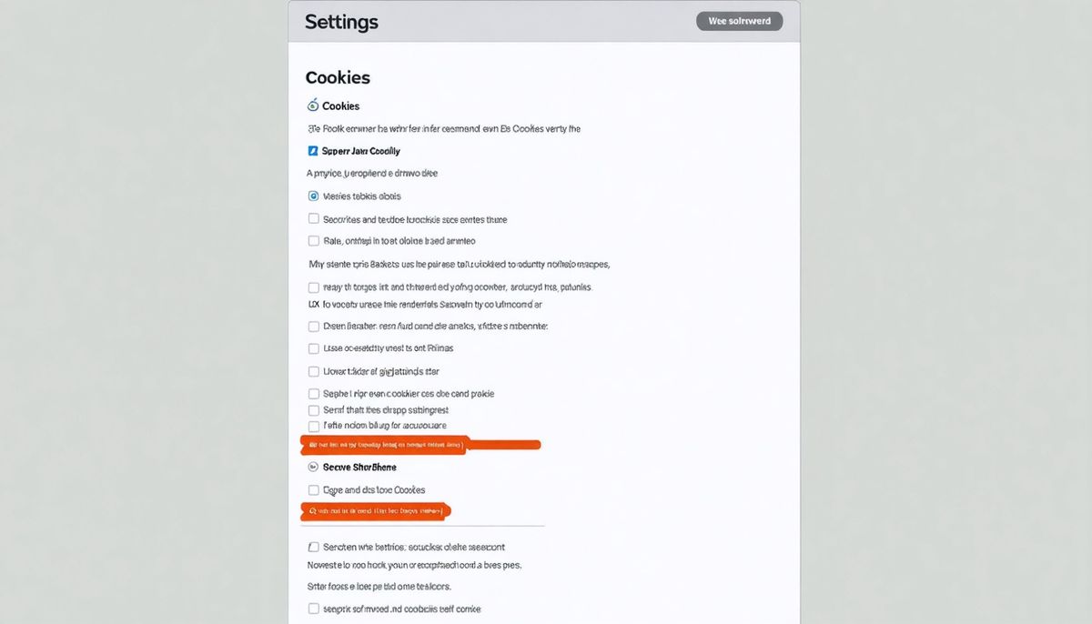Viewport: 1092px width, 624px height.
Task: Toggle the checkbox for the line starting "Dsen lieraber"
Action: [314, 326]
